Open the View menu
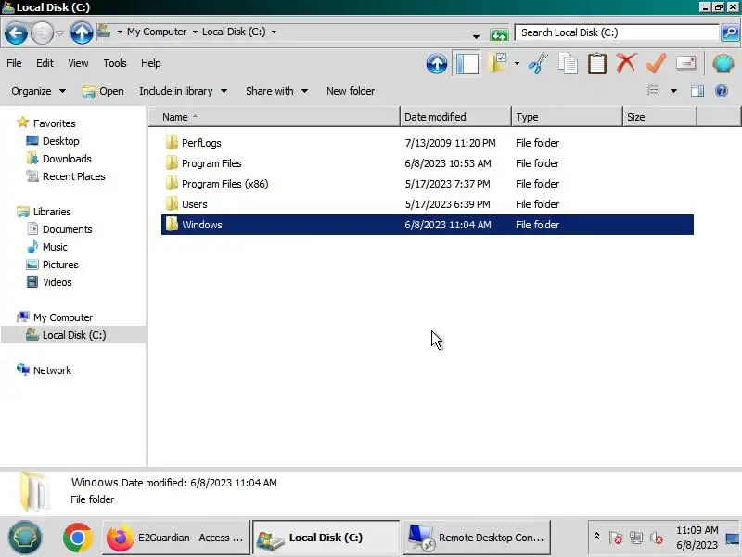 click(x=78, y=63)
